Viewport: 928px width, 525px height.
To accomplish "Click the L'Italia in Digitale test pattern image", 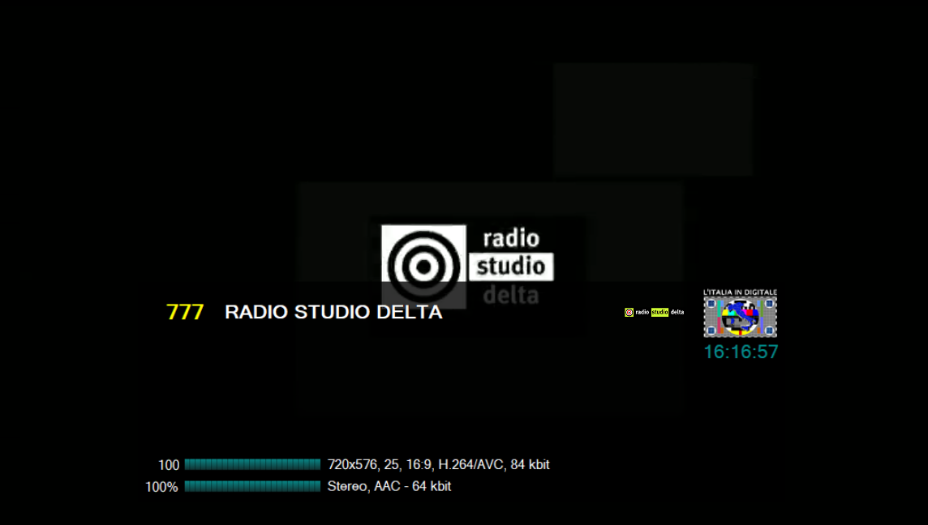I will (740, 317).
